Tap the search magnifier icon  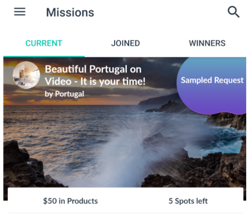[233, 12]
